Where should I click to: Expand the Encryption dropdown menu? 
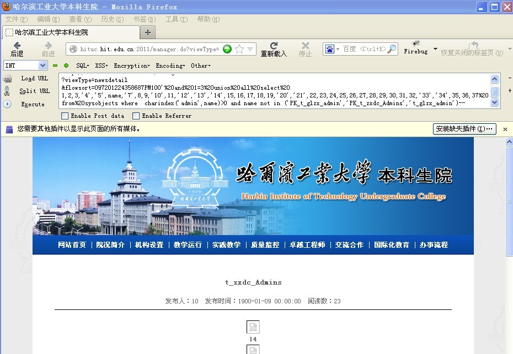tap(132, 66)
